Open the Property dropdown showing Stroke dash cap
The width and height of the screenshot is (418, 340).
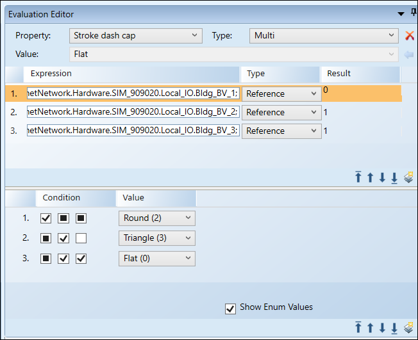(135, 36)
